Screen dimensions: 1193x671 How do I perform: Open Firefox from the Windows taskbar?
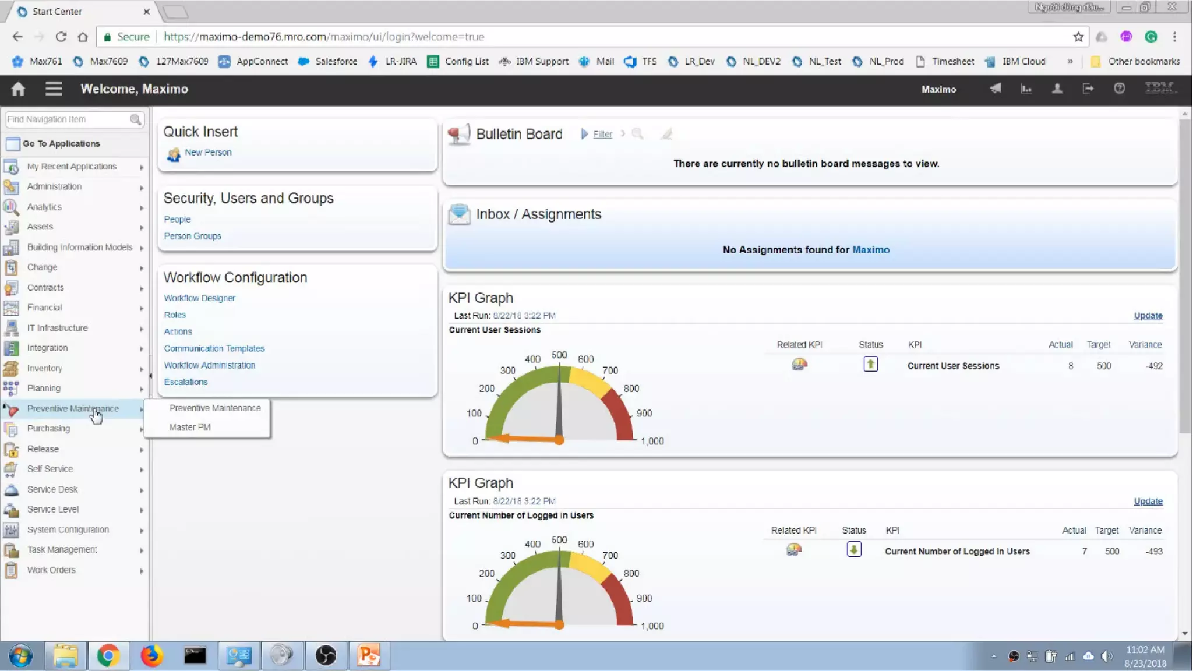coord(151,656)
